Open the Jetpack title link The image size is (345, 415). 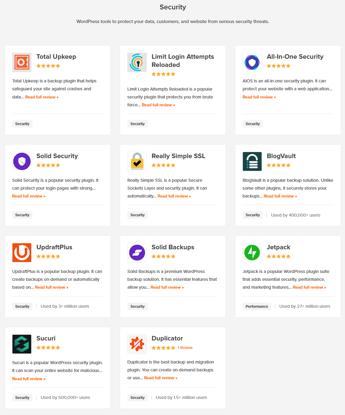click(x=278, y=247)
